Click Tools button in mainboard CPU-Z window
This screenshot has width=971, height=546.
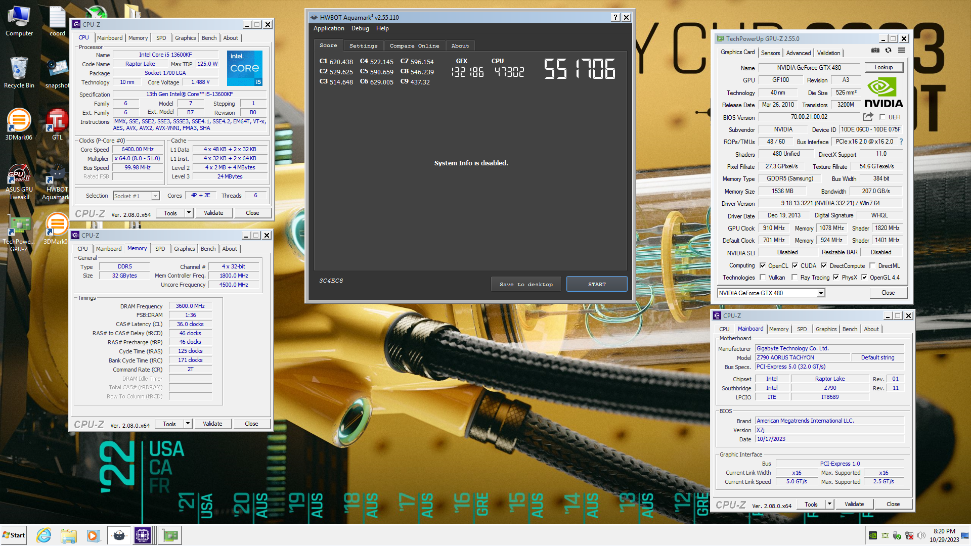(811, 504)
